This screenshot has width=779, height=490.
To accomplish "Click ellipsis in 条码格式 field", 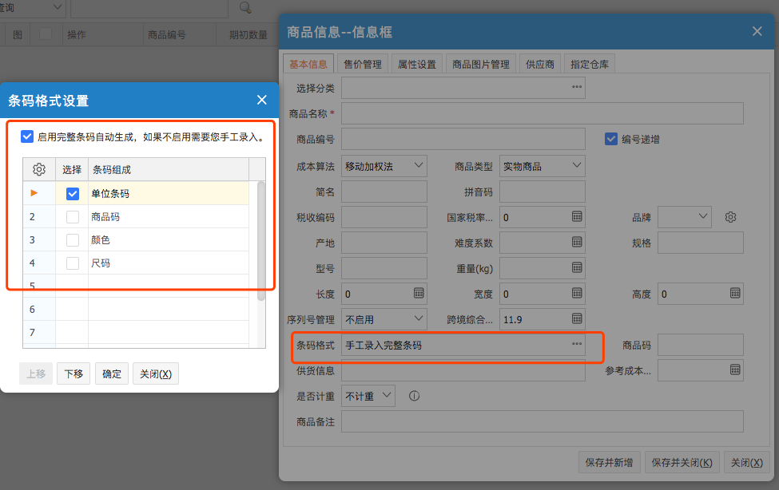I will pyautogui.click(x=576, y=345).
